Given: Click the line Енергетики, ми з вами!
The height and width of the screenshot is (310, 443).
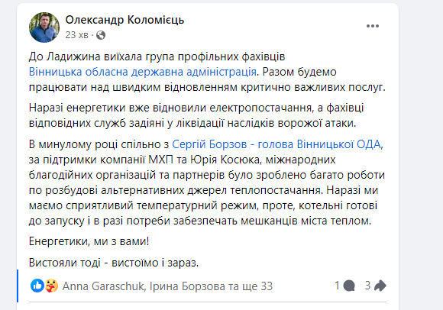Looking at the screenshot, I should tap(89, 241).
